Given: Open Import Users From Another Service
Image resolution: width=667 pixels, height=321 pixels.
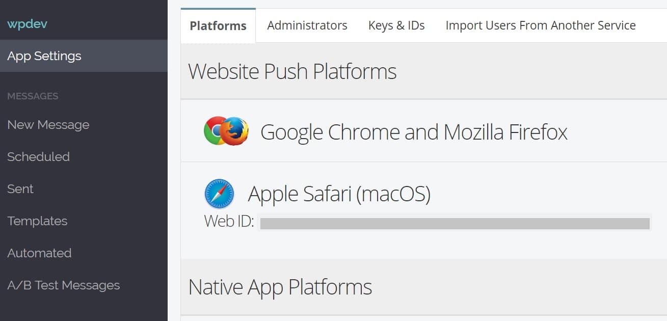Looking at the screenshot, I should coord(541,25).
